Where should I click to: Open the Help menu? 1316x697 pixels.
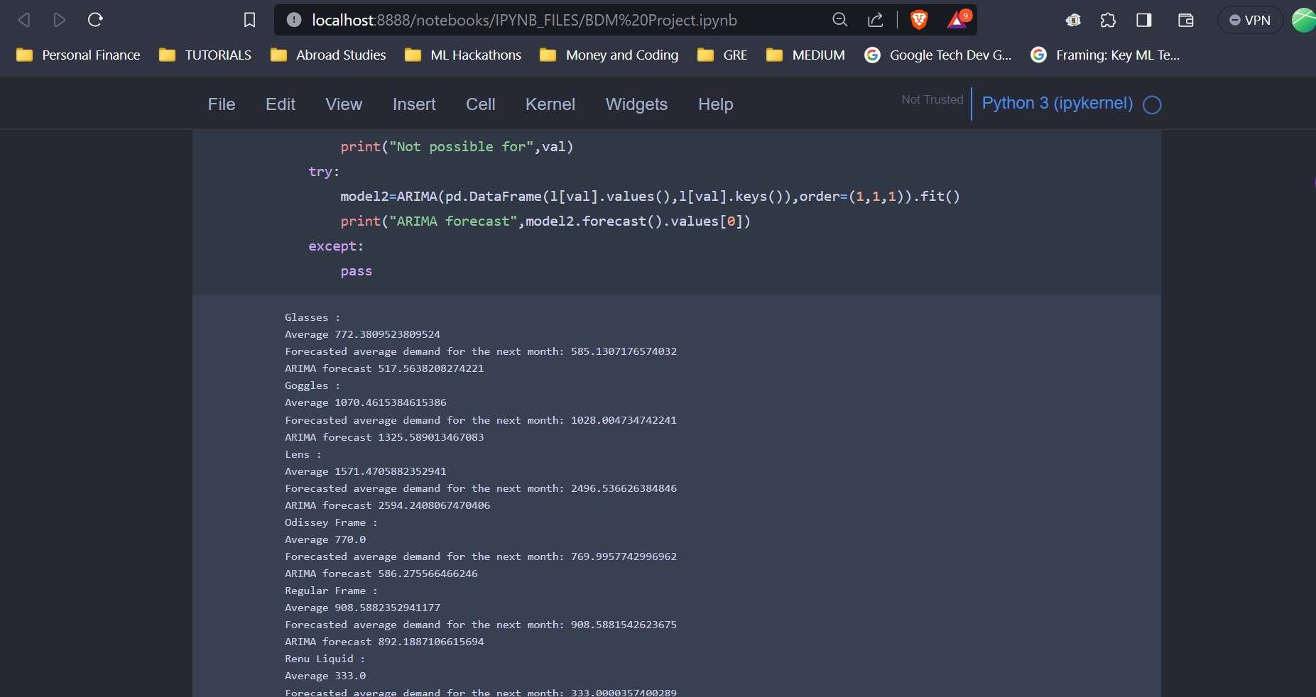tap(715, 104)
